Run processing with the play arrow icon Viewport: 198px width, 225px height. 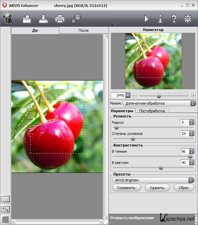click(x=146, y=19)
